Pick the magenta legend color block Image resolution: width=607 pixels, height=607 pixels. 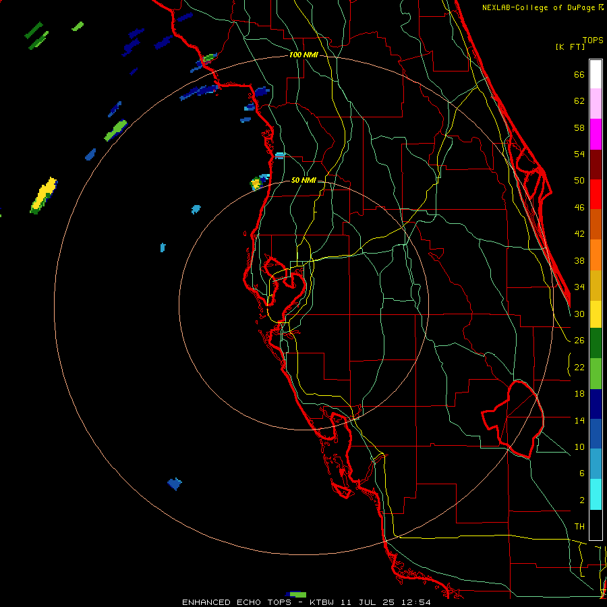click(596, 134)
